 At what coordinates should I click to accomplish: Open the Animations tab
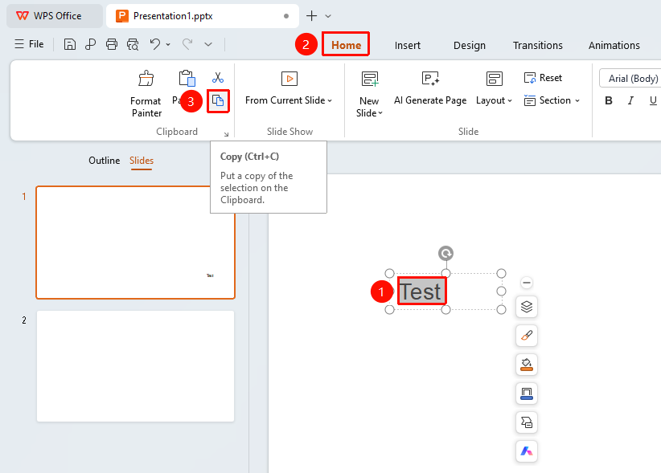[x=614, y=46]
